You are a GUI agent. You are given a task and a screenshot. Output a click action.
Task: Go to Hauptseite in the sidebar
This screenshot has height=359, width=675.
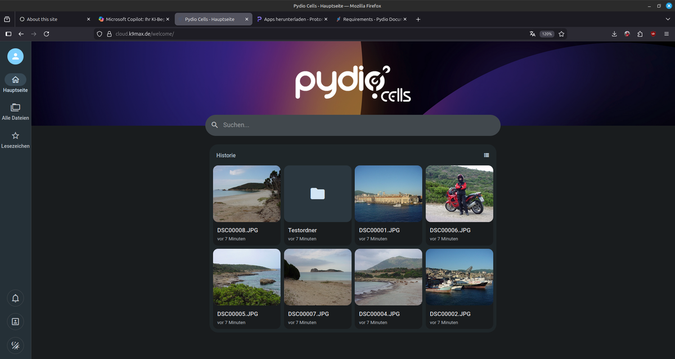[x=15, y=83]
